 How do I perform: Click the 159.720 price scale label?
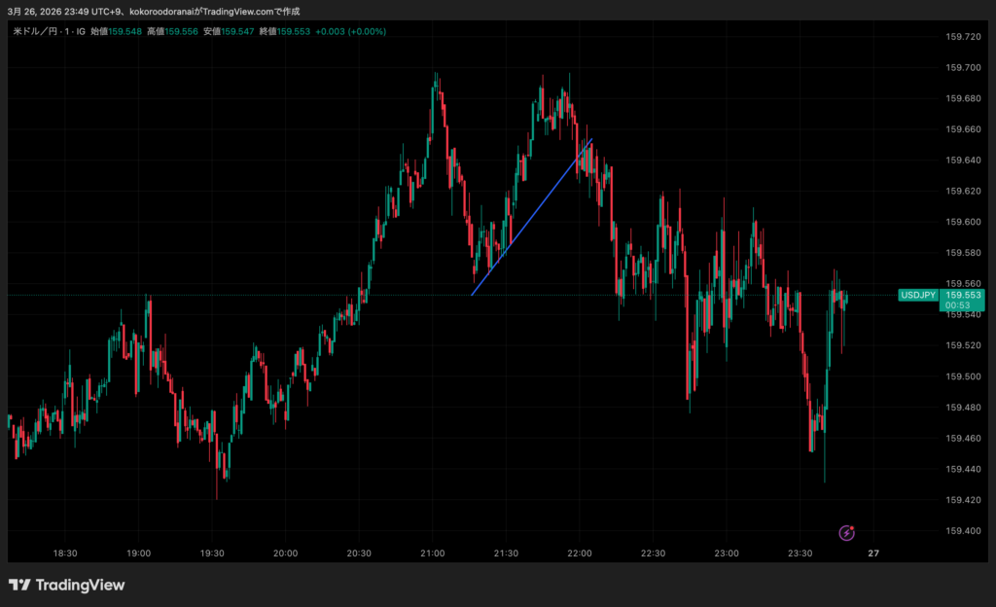[x=962, y=37]
